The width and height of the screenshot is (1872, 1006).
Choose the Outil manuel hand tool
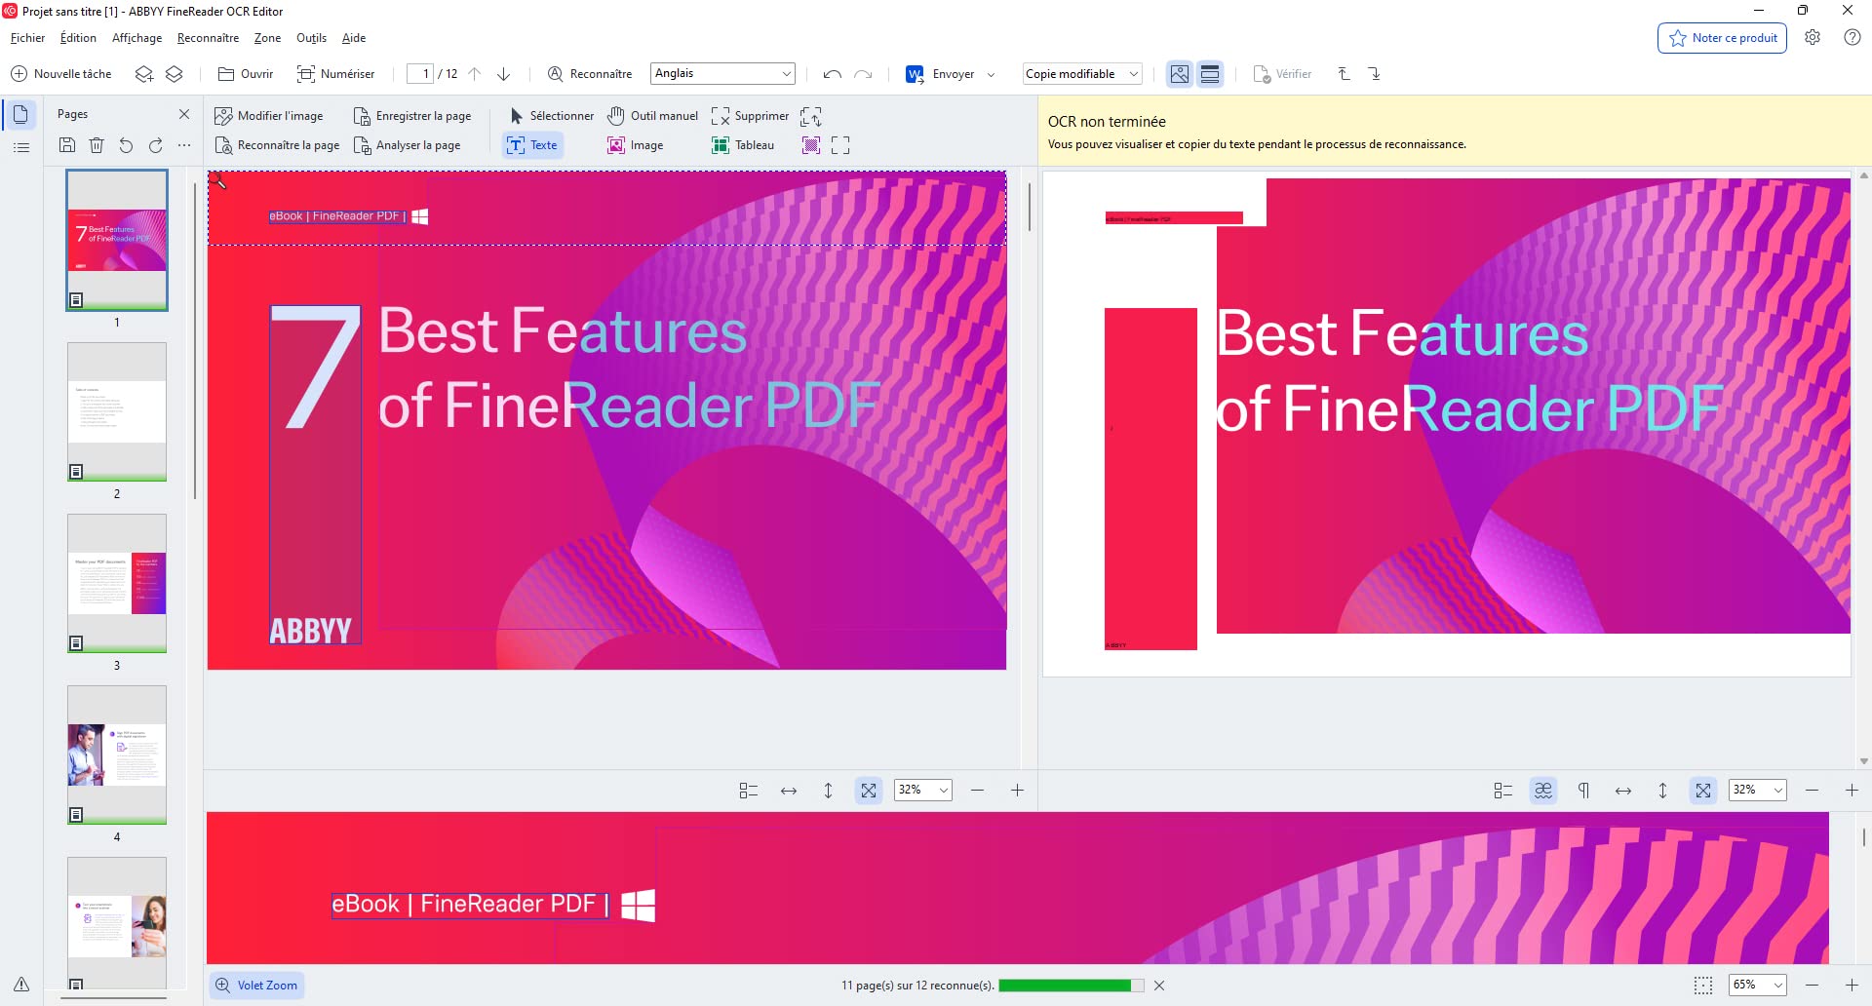click(x=652, y=116)
